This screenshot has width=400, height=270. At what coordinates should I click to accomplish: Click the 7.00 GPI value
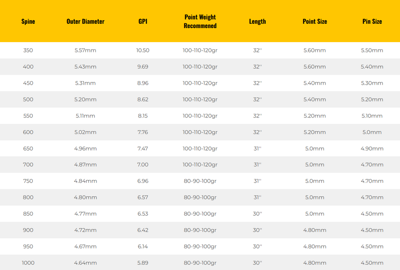[143, 165]
